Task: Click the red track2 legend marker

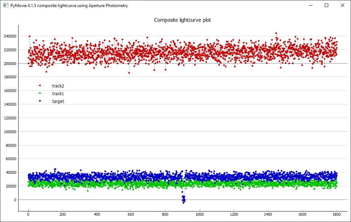Action: (40, 85)
